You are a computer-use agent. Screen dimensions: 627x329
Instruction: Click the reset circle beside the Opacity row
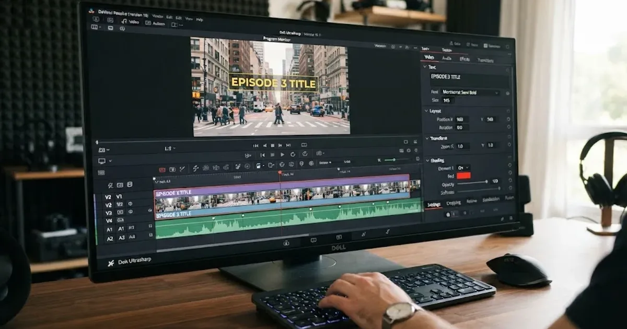point(510,180)
